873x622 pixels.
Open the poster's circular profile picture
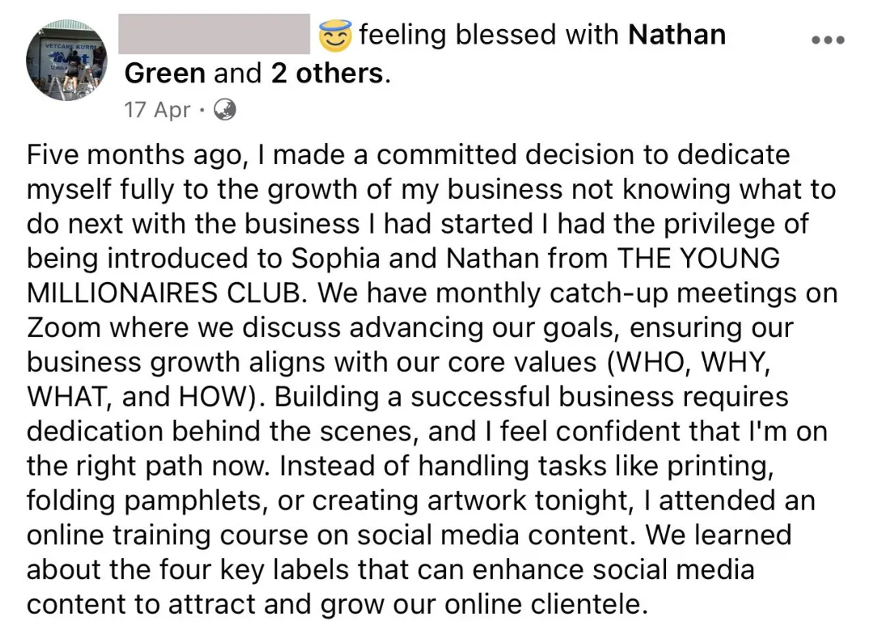coord(67,60)
